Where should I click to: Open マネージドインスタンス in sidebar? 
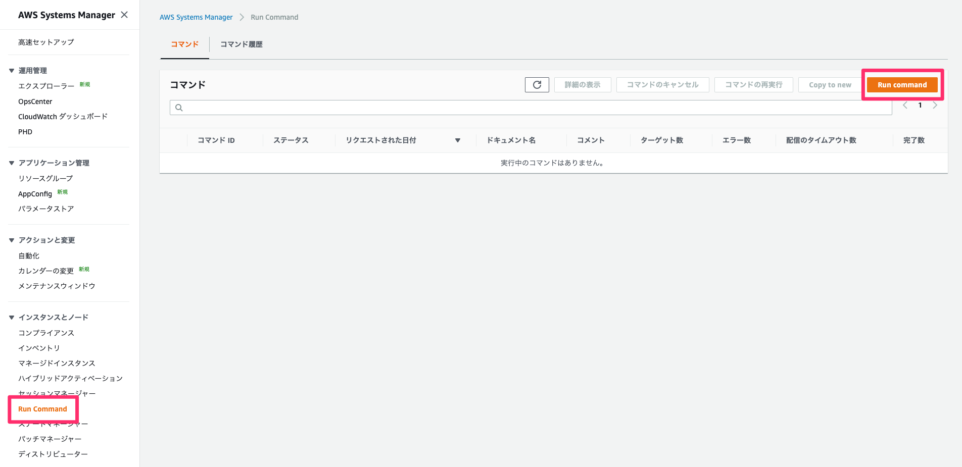pos(57,364)
